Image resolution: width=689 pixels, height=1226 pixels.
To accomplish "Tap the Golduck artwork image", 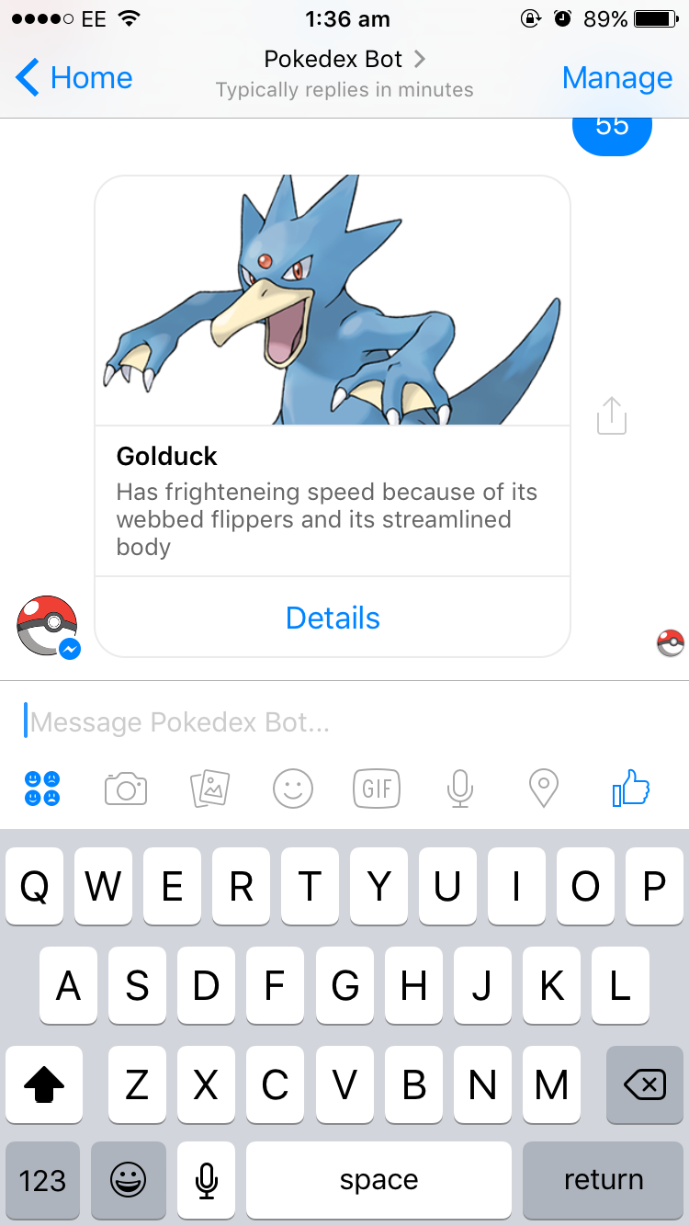I will pyautogui.click(x=333, y=301).
